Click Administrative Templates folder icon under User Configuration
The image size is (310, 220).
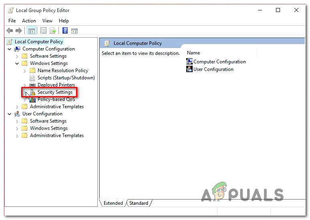[24, 135]
